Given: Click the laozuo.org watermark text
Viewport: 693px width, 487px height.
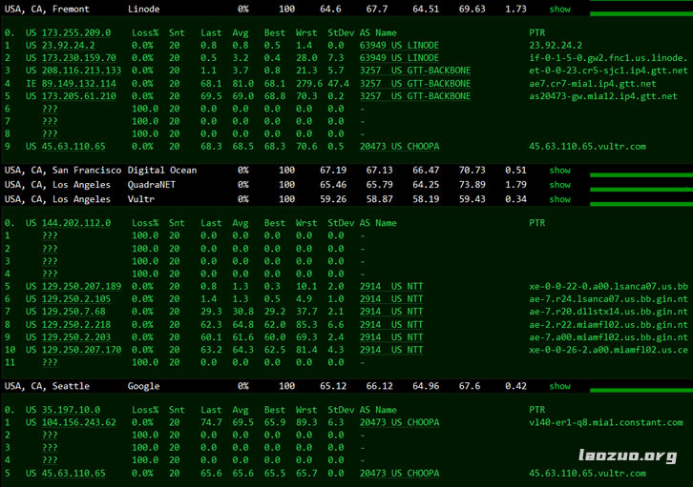Looking at the screenshot, I should (x=625, y=457).
